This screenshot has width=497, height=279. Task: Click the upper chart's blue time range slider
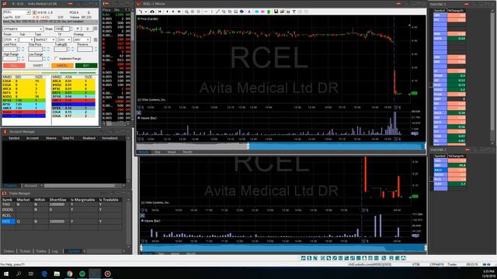tap(337, 146)
